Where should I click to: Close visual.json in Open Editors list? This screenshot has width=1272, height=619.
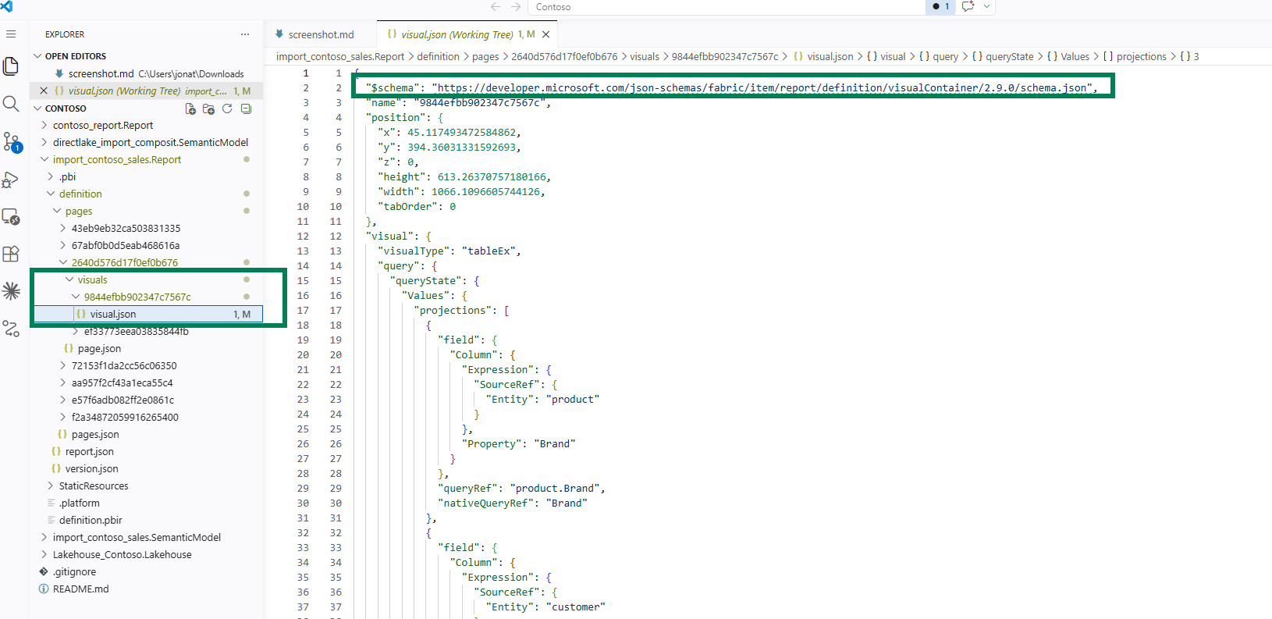[x=44, y=91]
